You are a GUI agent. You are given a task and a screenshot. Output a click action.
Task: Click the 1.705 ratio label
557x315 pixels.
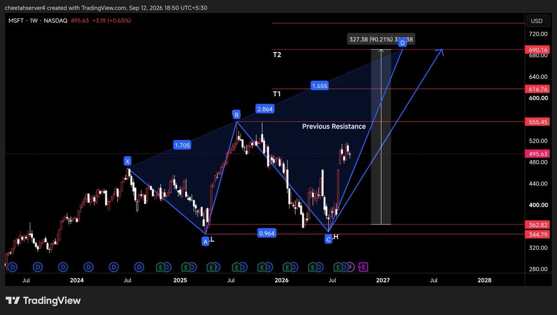(x=181, y=145)
